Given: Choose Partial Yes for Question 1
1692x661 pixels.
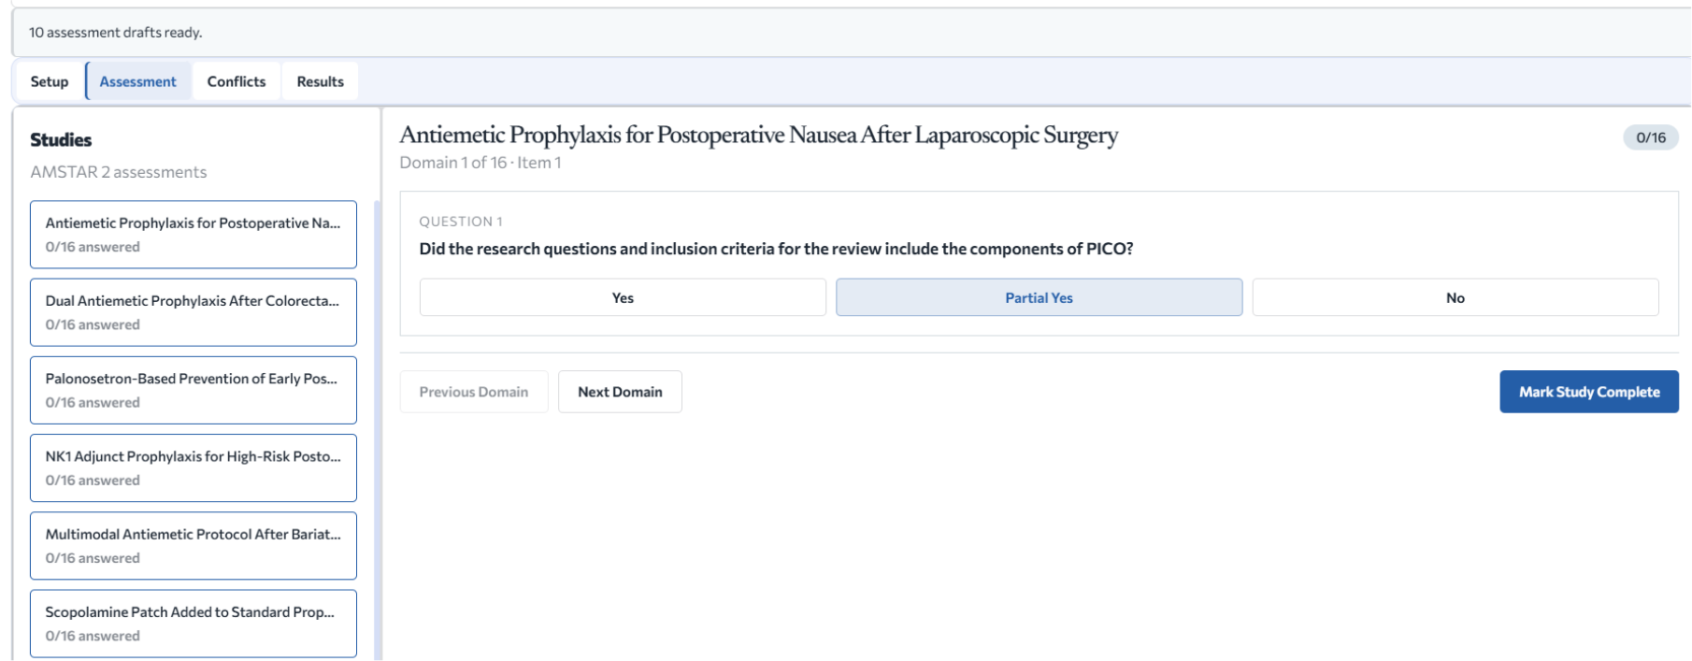Looking at the screenshot, I should [x=1039, y=297].
